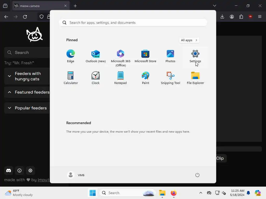Click the muted volume tray icon
This screenshot has height=199, width=266.
point(224,193)
